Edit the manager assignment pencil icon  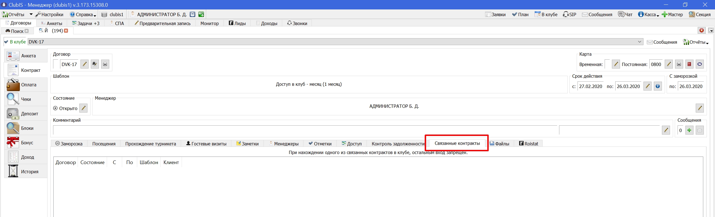(x=700, y=108)
